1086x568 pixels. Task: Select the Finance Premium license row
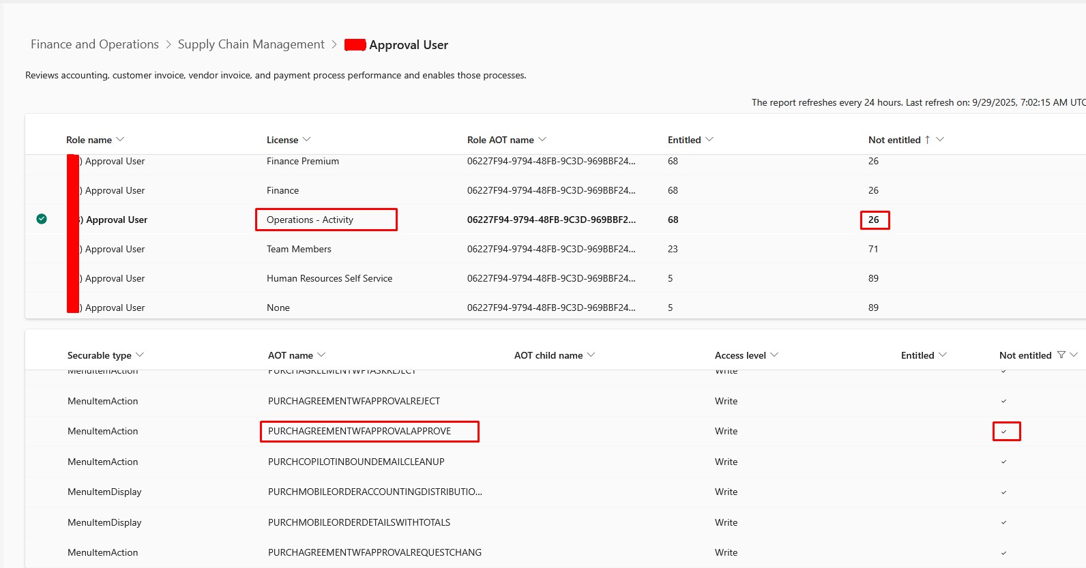click(x=302, y=161)
